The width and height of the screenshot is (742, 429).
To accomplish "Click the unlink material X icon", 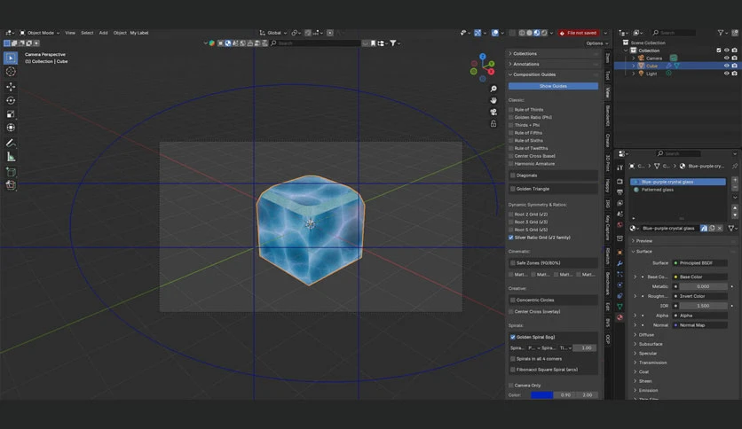I will [720, 228].
